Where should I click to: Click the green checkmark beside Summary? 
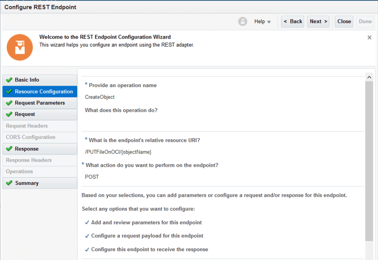[9, 183]
